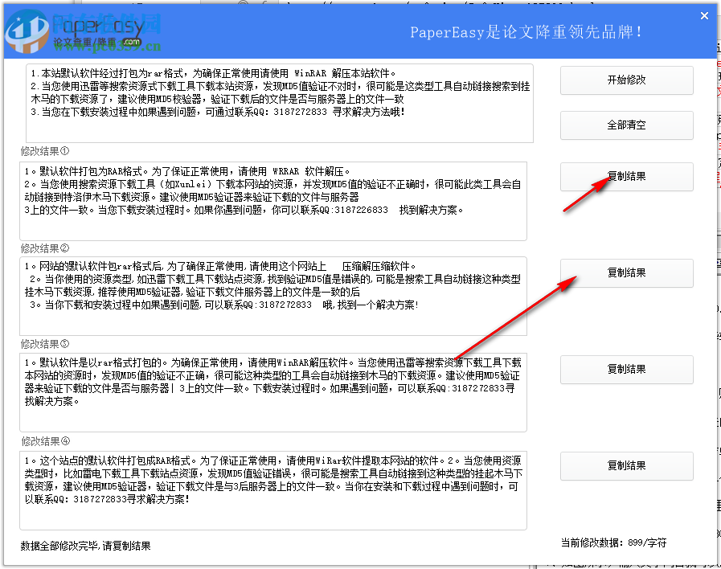Image resolution: width=721 pixels, height=569 pixels.
Task: Click the 当前修改数据 899/字符 counter
Action: click(615, 544)
